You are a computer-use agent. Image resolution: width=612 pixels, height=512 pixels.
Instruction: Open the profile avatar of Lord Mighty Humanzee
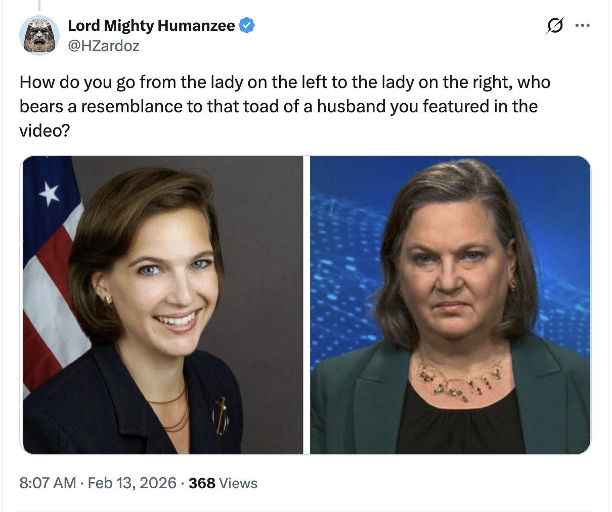tap(39, 35)
